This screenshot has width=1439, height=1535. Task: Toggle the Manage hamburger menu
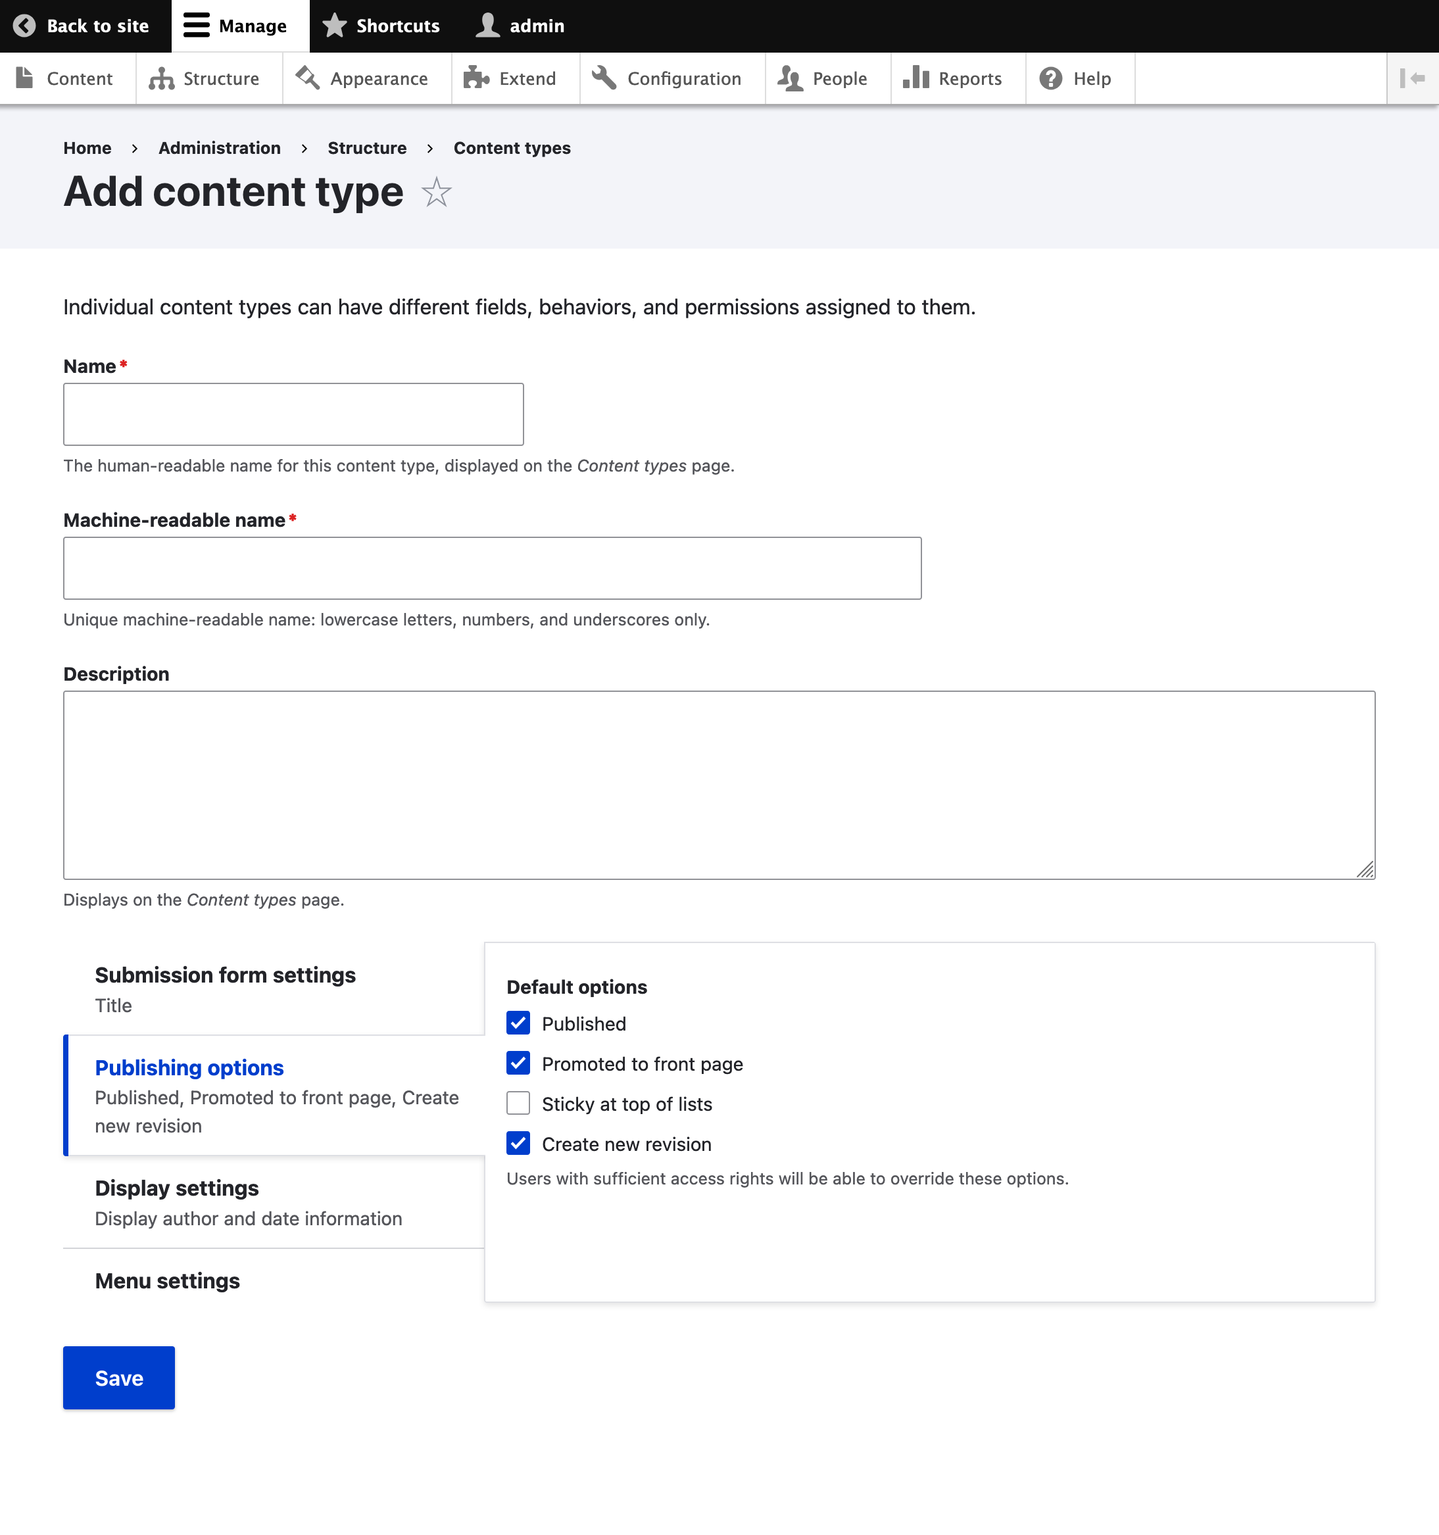[239, 26]
